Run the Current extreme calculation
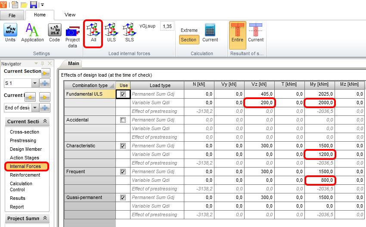 click(x=210, y=33)
